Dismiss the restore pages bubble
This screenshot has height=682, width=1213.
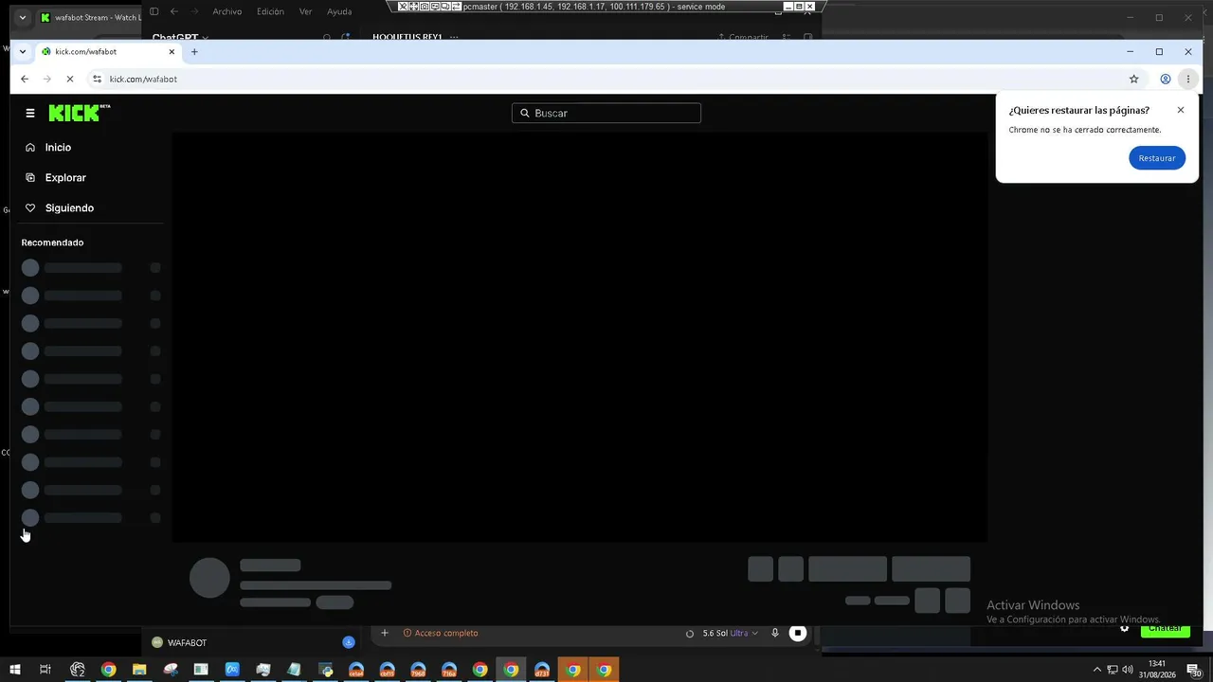click(x=1181, y=110)
